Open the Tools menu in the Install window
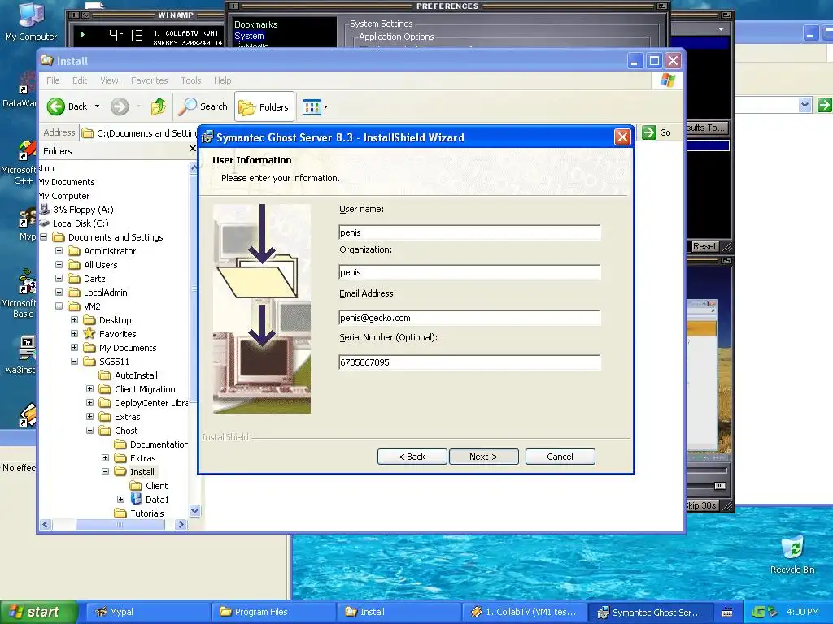This screenshot has height=624, width=833. coord(190,80)
